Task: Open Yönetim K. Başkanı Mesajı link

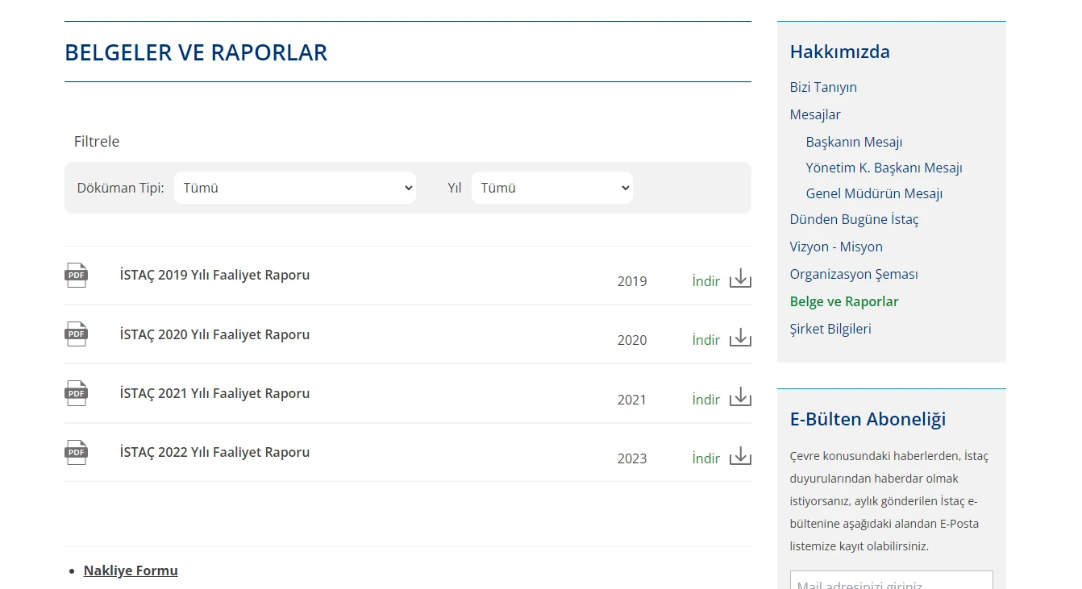Action: [x=884, y=168]
